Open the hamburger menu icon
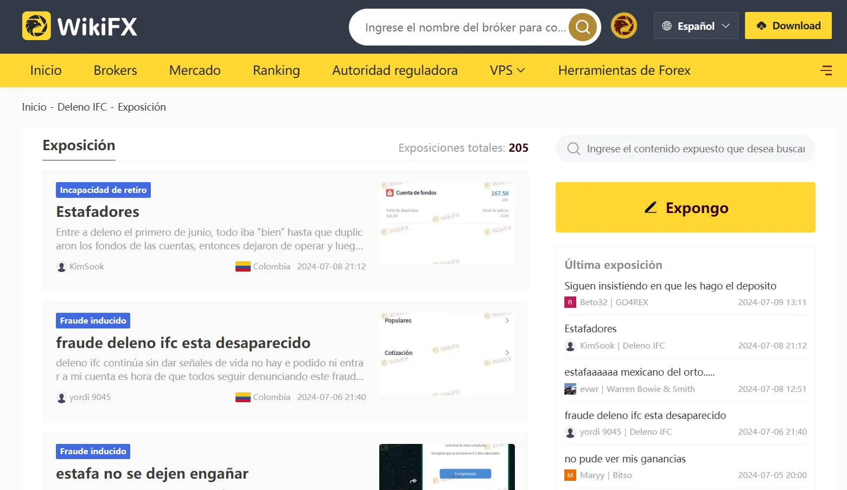Image resolution: width=847 pixels, height=490 pixels. click(x=826, y=70)
